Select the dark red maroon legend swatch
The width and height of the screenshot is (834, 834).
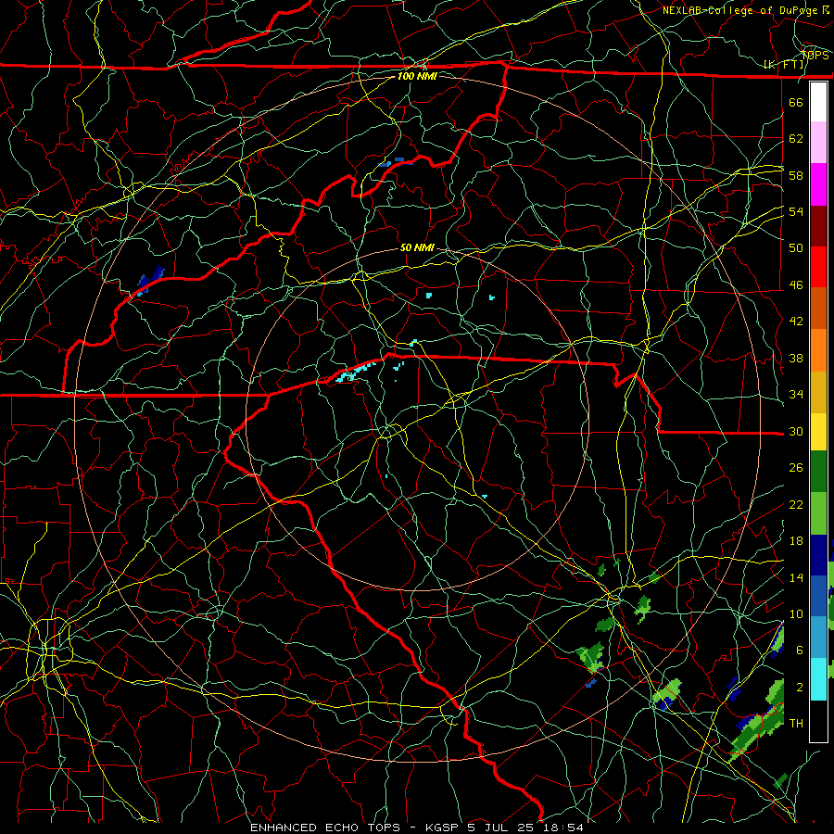818,225
